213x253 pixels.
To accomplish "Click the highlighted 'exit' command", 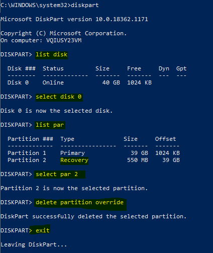I will pos(43,230).
